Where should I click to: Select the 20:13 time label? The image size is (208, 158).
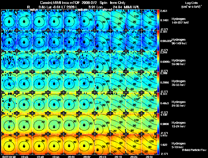[102, 157]
